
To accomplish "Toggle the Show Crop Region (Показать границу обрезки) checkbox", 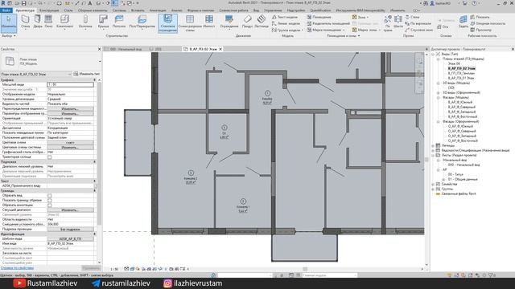I will [x=50, y=200].
